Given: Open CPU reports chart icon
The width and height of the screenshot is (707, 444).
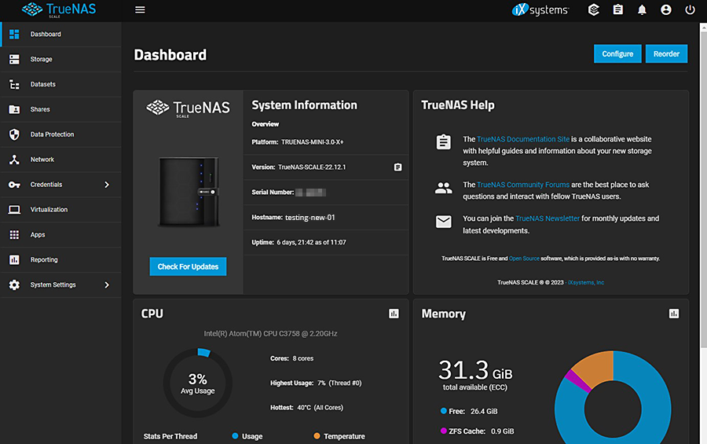Looking at the screenshot, I should pos(394,314).
